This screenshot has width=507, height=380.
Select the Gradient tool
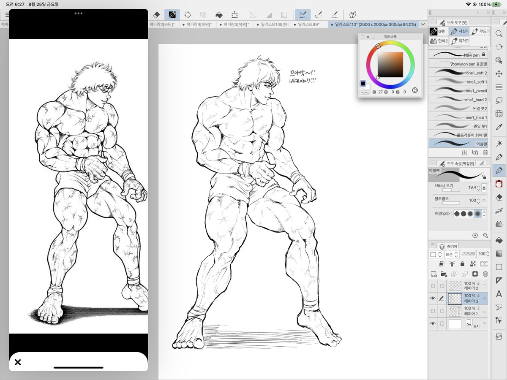click(499, 254)
